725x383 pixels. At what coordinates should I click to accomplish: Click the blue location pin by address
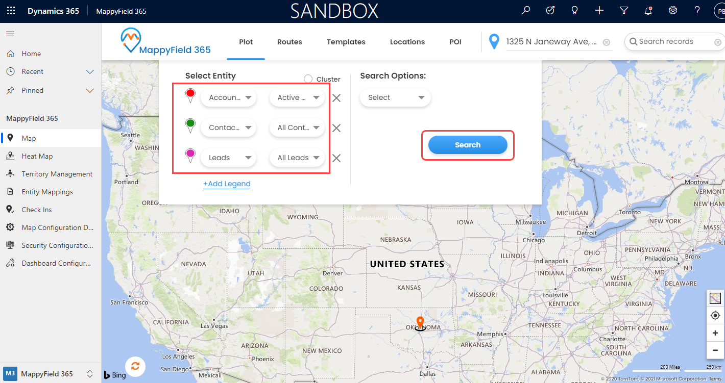[494, 42]
